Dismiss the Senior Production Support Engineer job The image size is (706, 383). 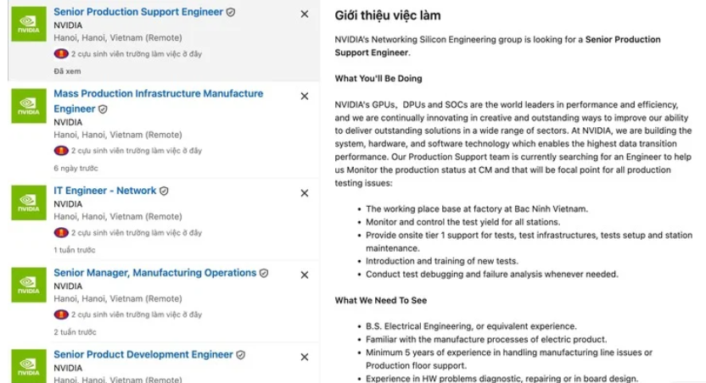[x=305, y=14]
